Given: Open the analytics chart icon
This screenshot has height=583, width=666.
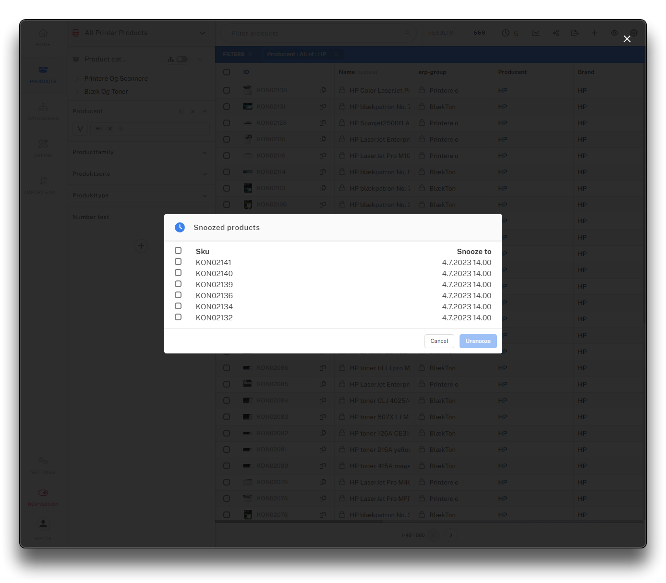Looking at the screenshot, I should 536,33.
